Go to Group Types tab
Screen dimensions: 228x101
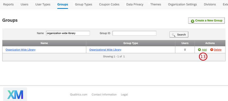point(83,4)
